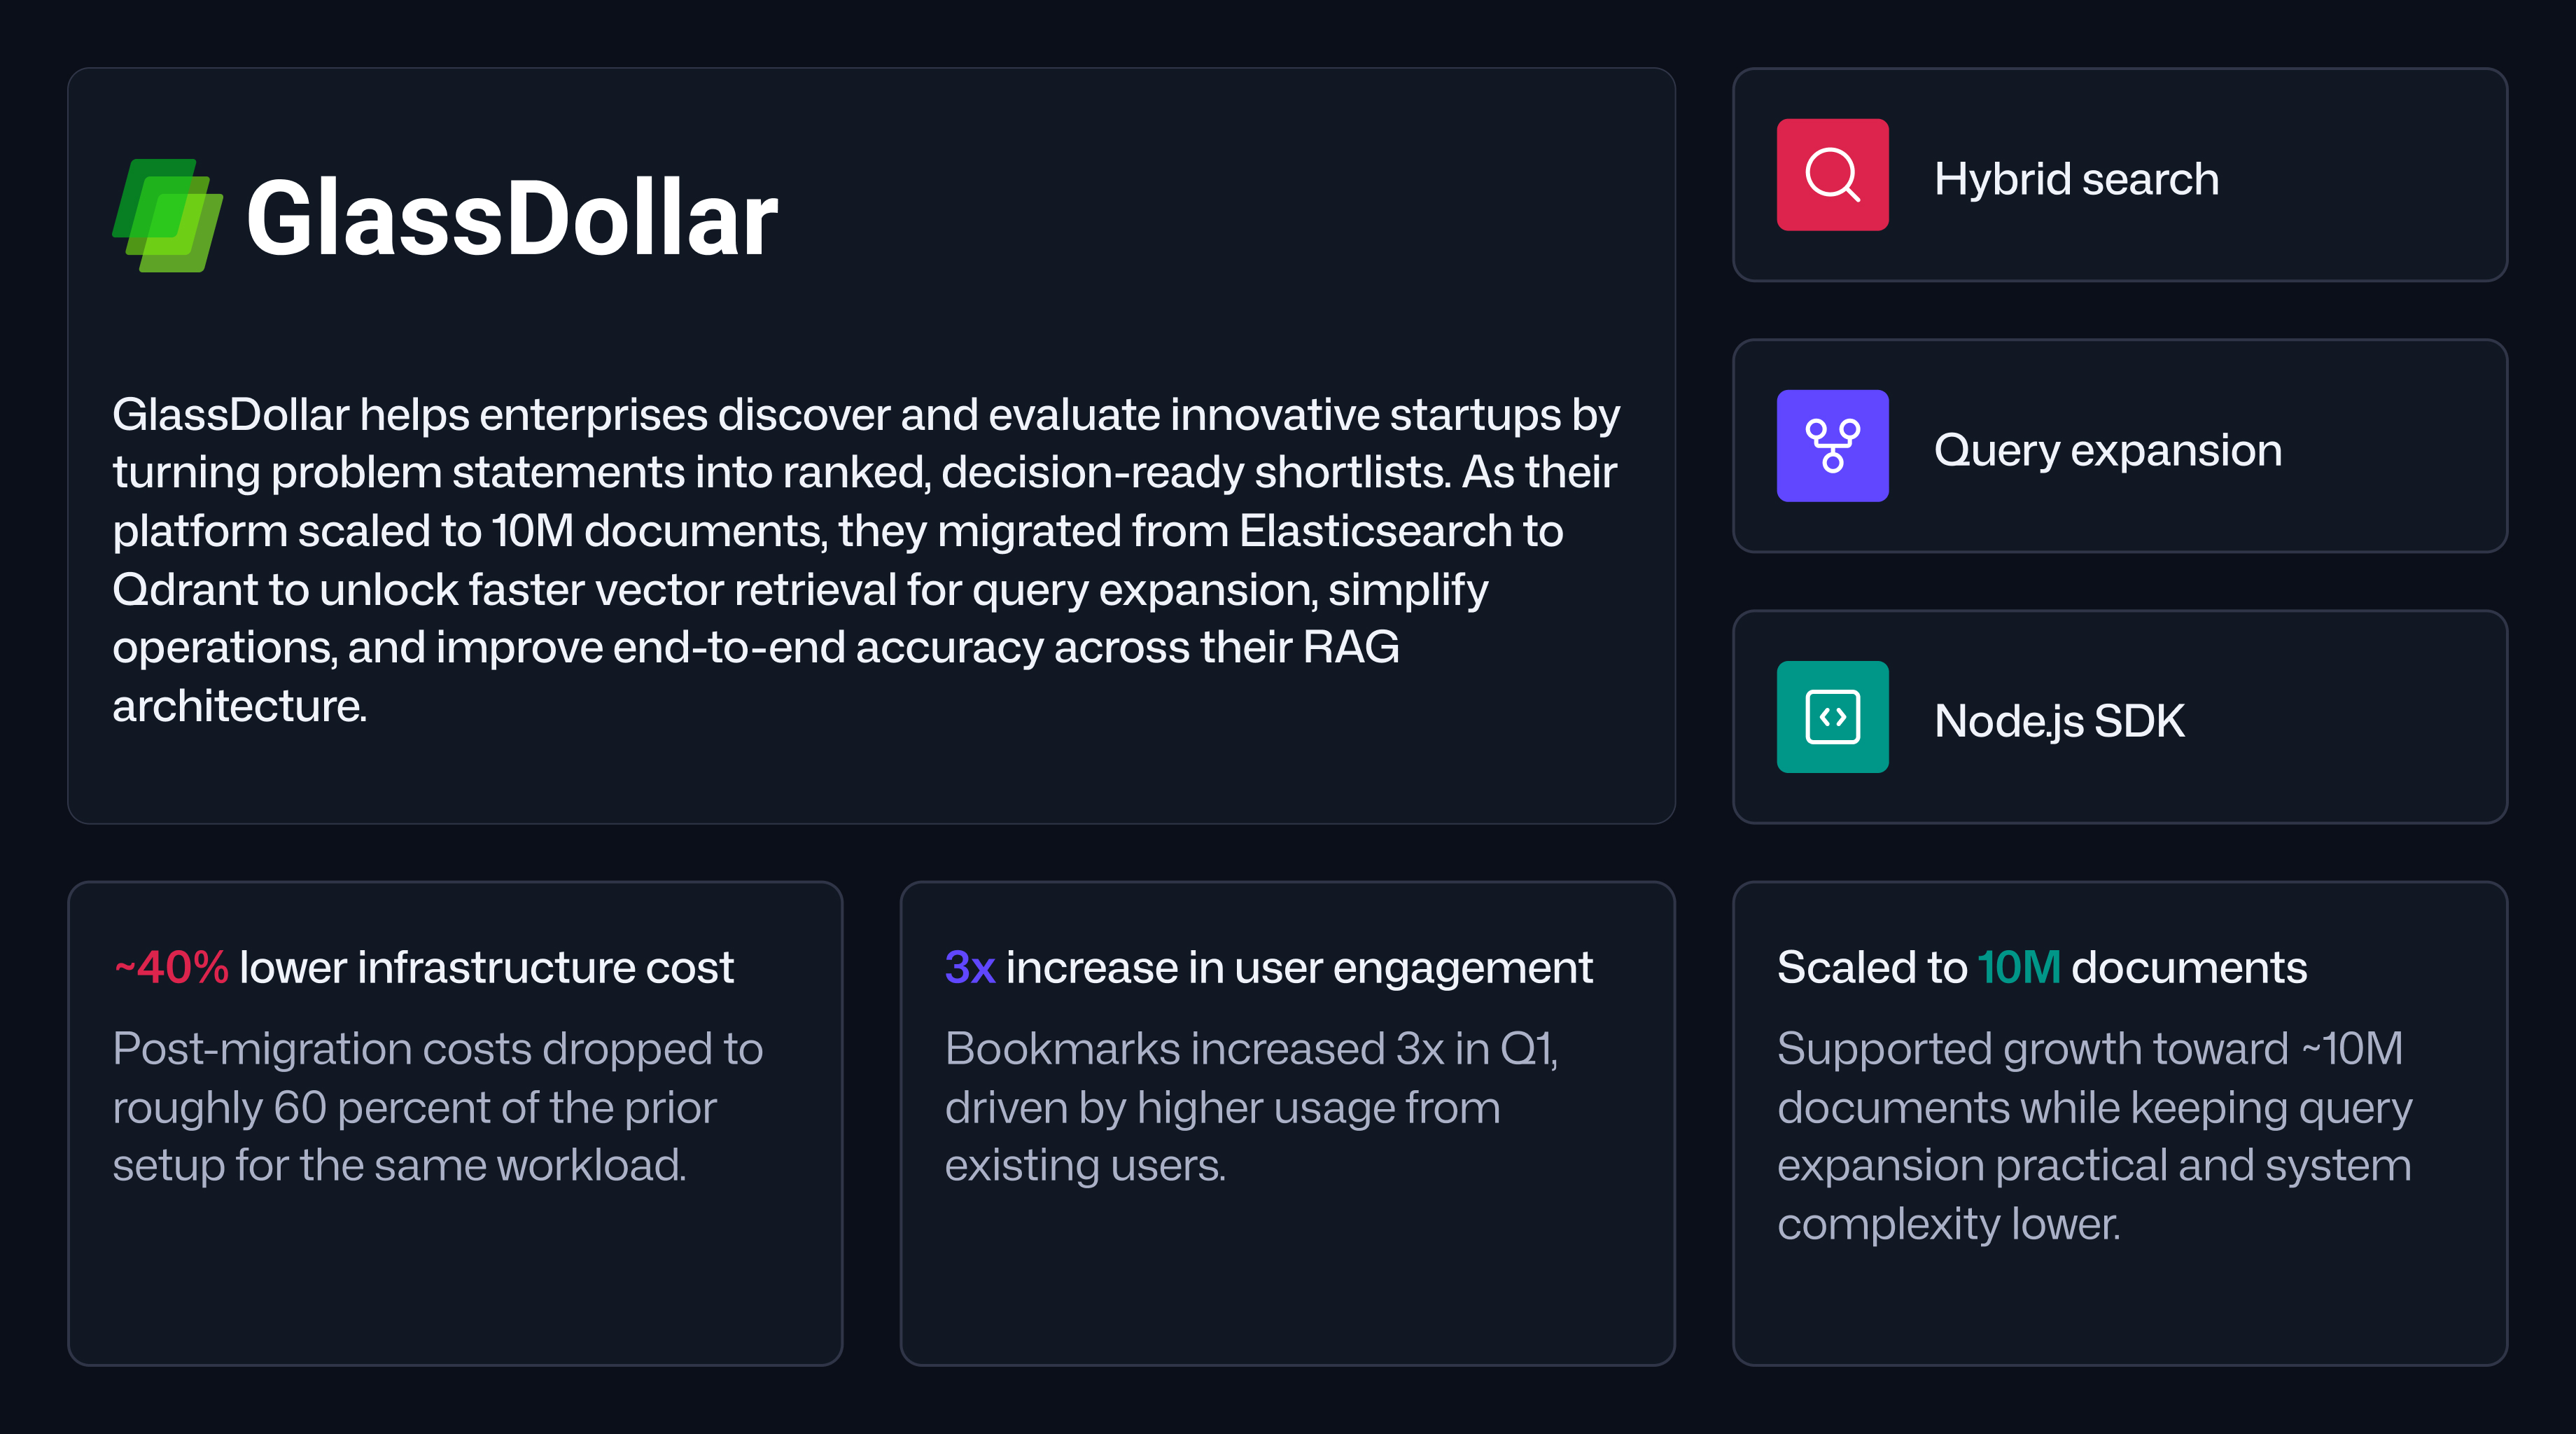2576x1434 pixels.
Task: Select the "lower infrastructure cost" heading text
Action: point(486,968)
